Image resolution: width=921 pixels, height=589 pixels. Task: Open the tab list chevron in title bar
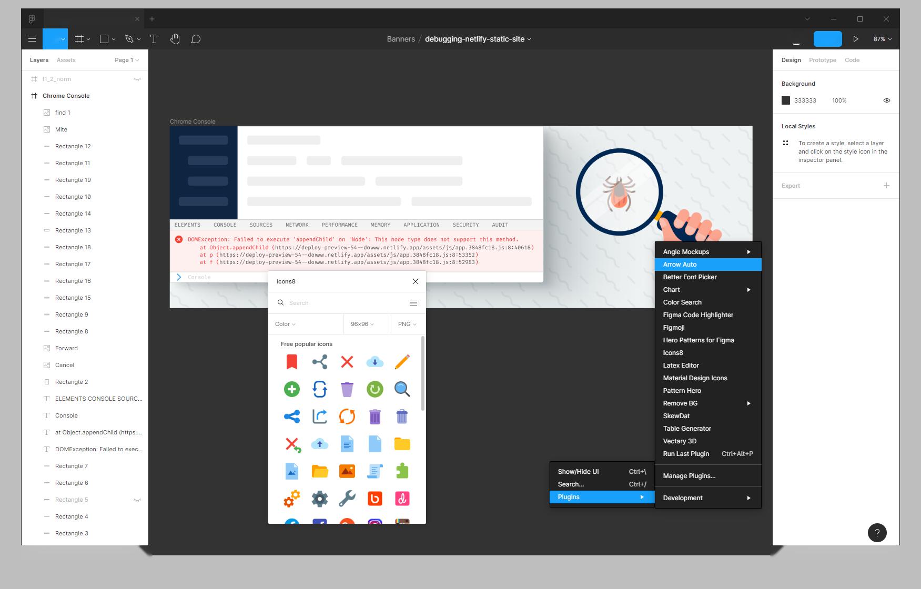tap(807, 19)
